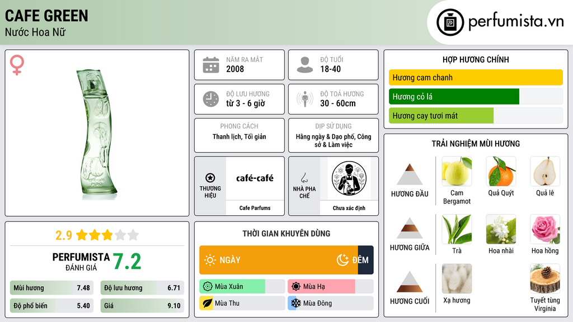
Task: Click the star badge Thương Hiệu icon
Action: coord(210,178)
